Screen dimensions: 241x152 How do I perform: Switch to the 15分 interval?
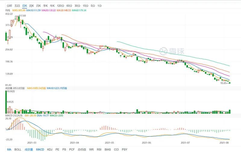point(86,6)
